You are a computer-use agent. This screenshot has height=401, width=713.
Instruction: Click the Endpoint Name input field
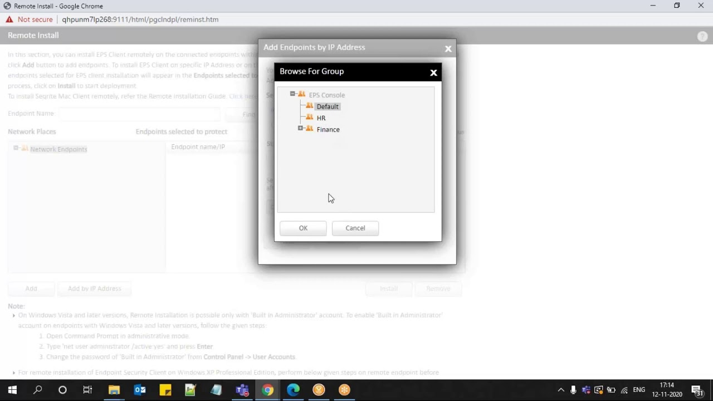tap(139, 114)
